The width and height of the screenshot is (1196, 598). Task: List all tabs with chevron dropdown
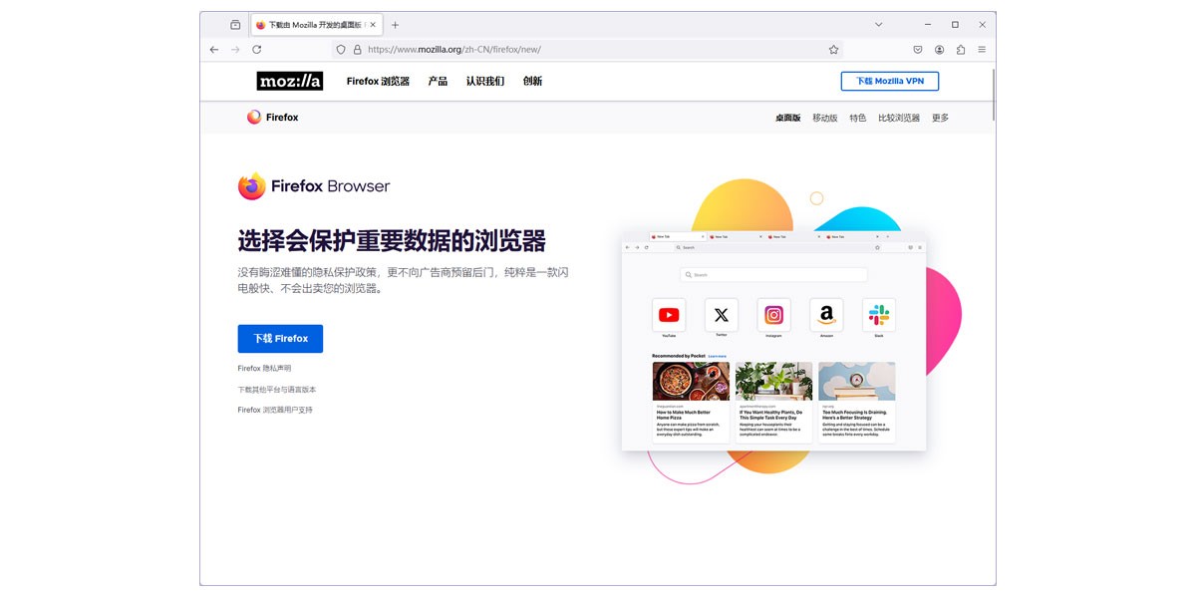pyautogui.click(x=879, y=24)
